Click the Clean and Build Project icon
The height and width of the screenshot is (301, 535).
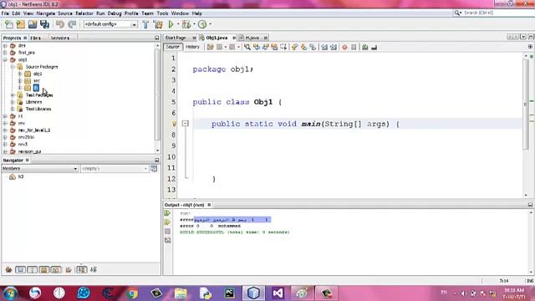[x=158, y=24]
